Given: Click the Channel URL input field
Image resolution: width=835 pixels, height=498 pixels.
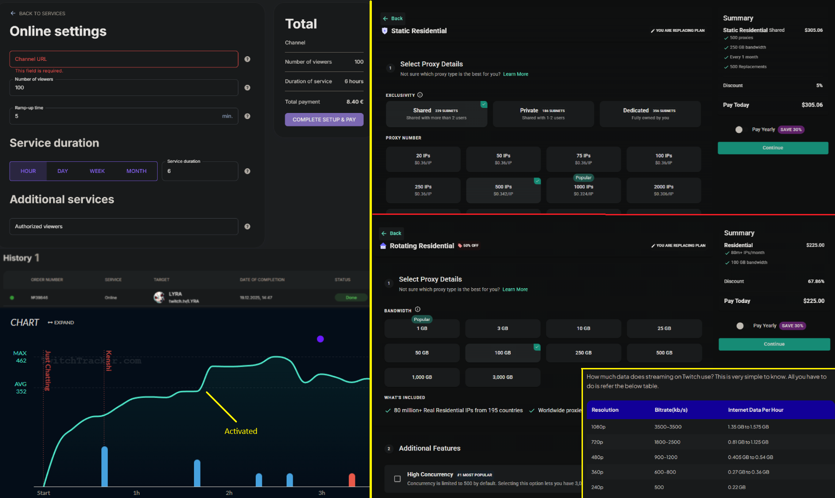Looking at the screenshot, I should [x=124, y=59].
